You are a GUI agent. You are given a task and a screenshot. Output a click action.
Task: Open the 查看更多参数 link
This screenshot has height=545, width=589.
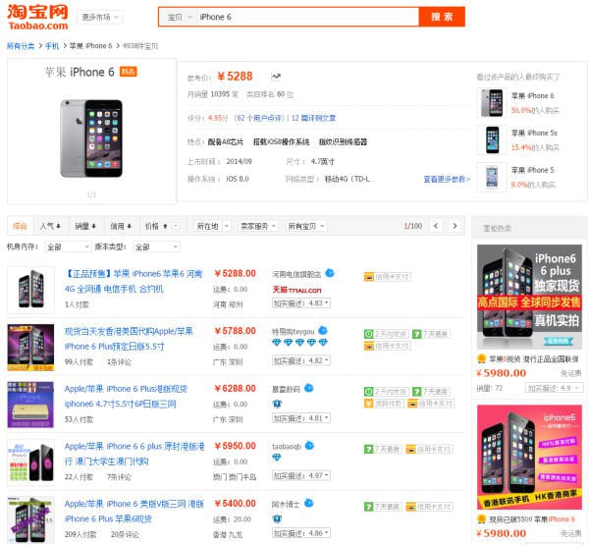(x=447, y=179)
